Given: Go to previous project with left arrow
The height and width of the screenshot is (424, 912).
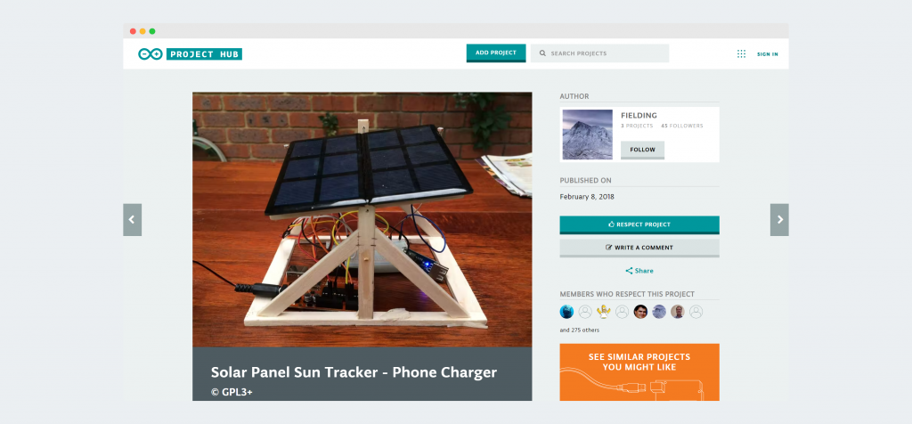Looking at the screenshot, I should tap(132, 220).
